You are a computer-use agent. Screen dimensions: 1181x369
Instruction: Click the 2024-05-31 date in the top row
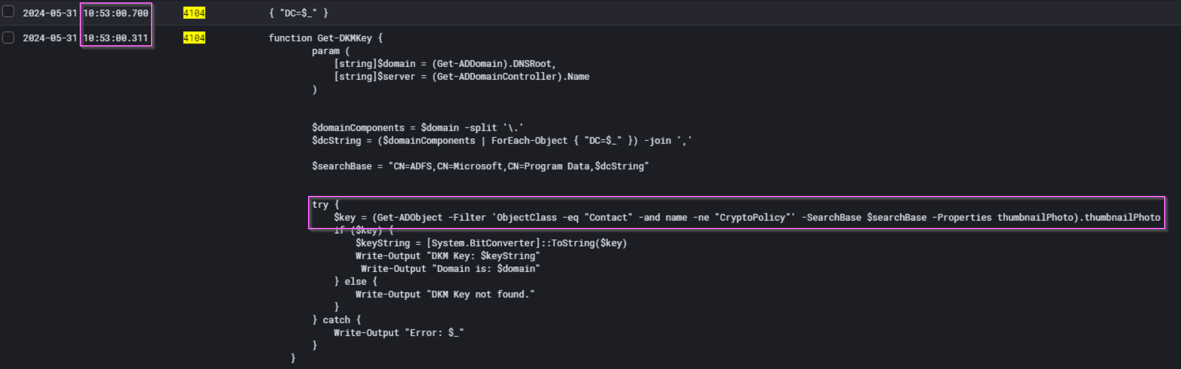50,13
